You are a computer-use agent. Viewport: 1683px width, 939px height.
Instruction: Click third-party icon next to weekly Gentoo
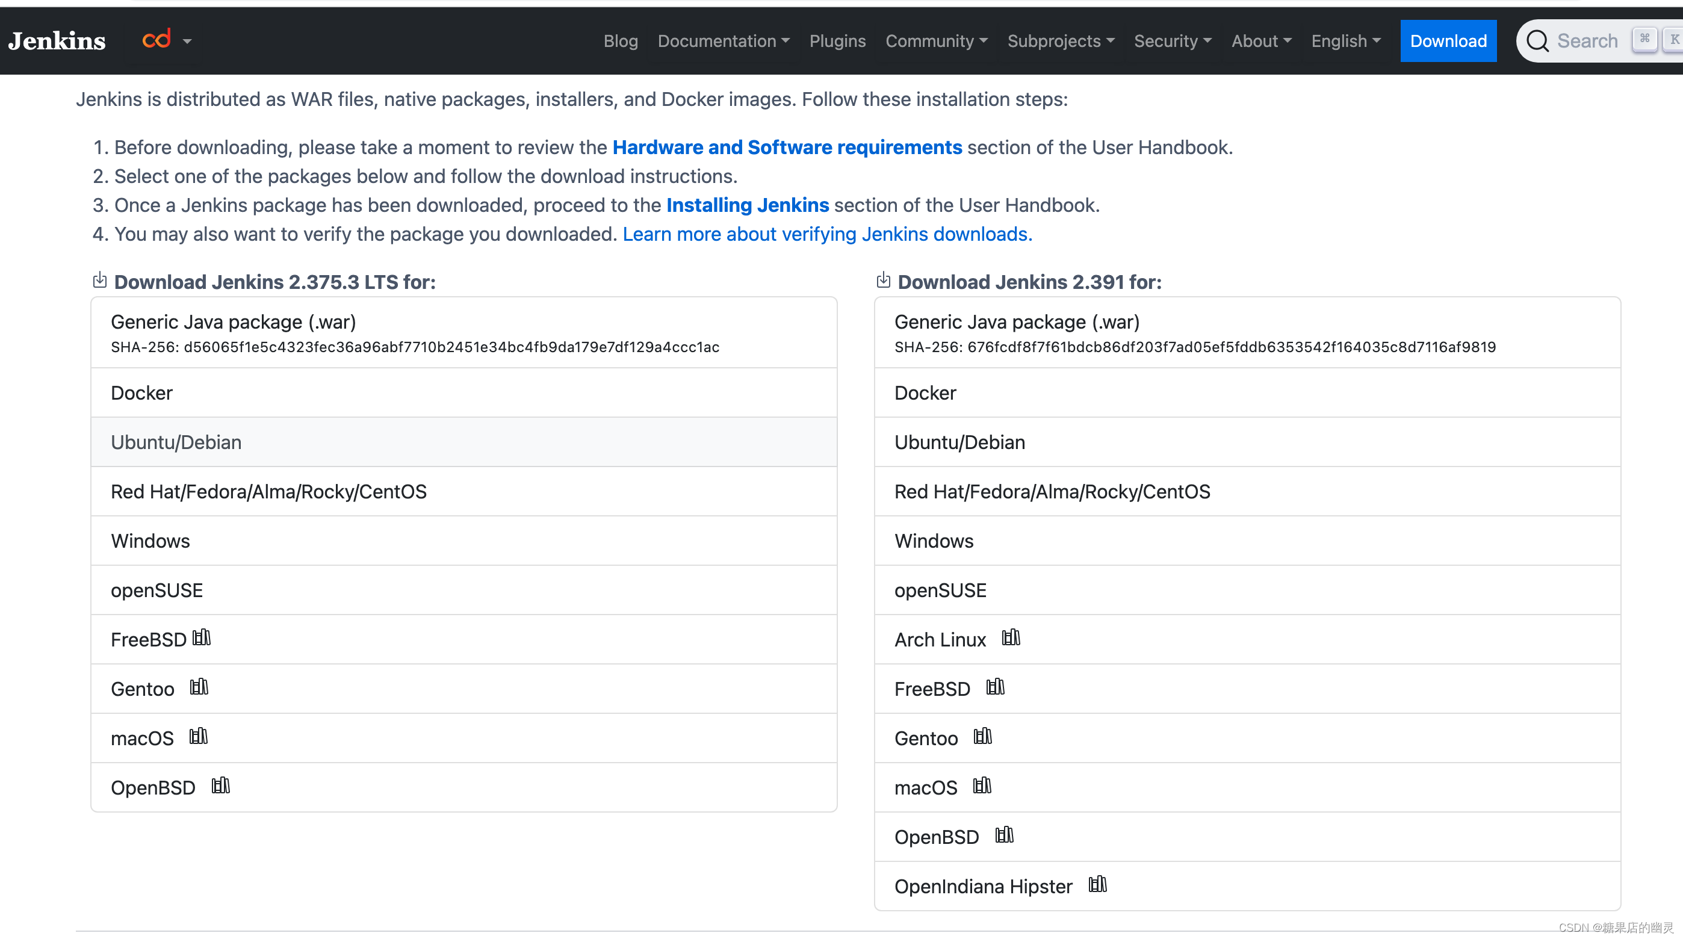coord(982,736)
